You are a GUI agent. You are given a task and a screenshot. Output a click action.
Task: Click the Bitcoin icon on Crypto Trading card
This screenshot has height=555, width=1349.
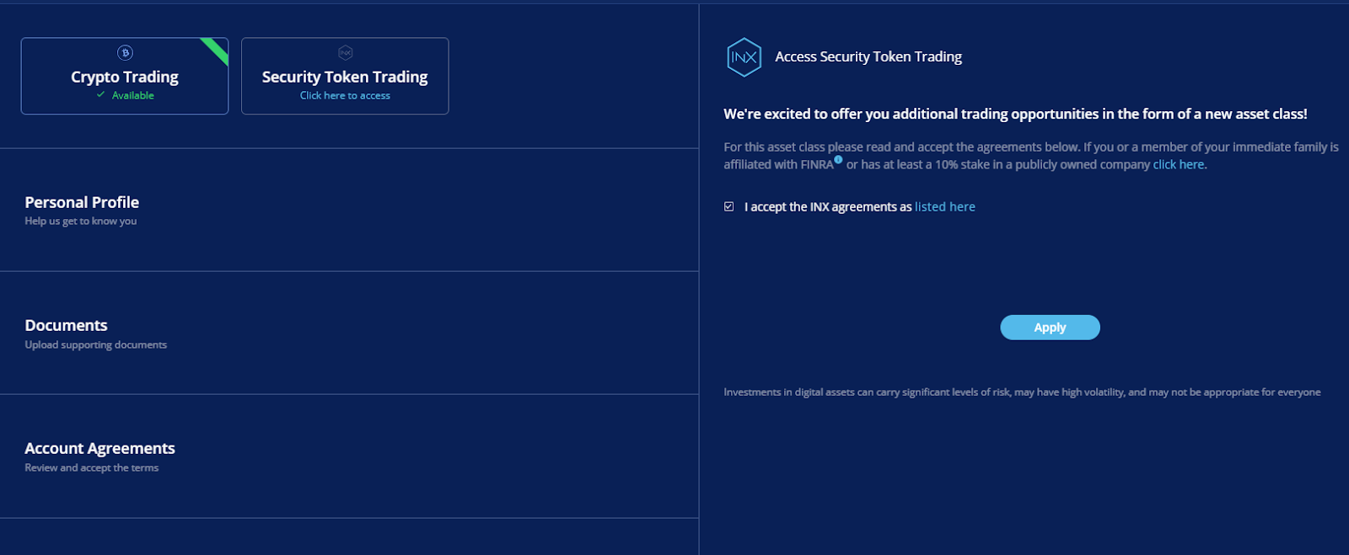click(x=125, y=52)
